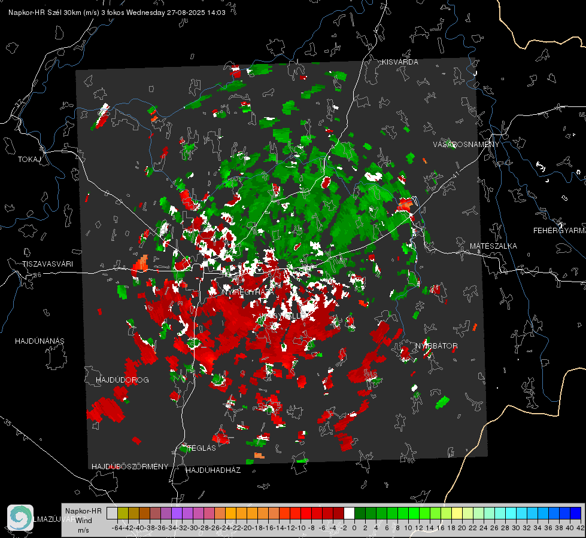Click the TISZAVASVÁRI town label
Image resolution: width=586 pixels, height=538 pixels.
(47, 264)
